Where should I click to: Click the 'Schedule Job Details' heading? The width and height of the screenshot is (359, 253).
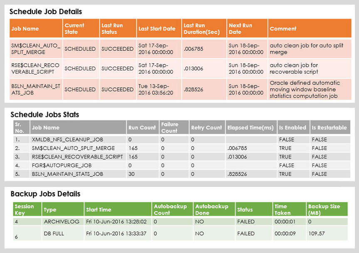click(46, 12)
